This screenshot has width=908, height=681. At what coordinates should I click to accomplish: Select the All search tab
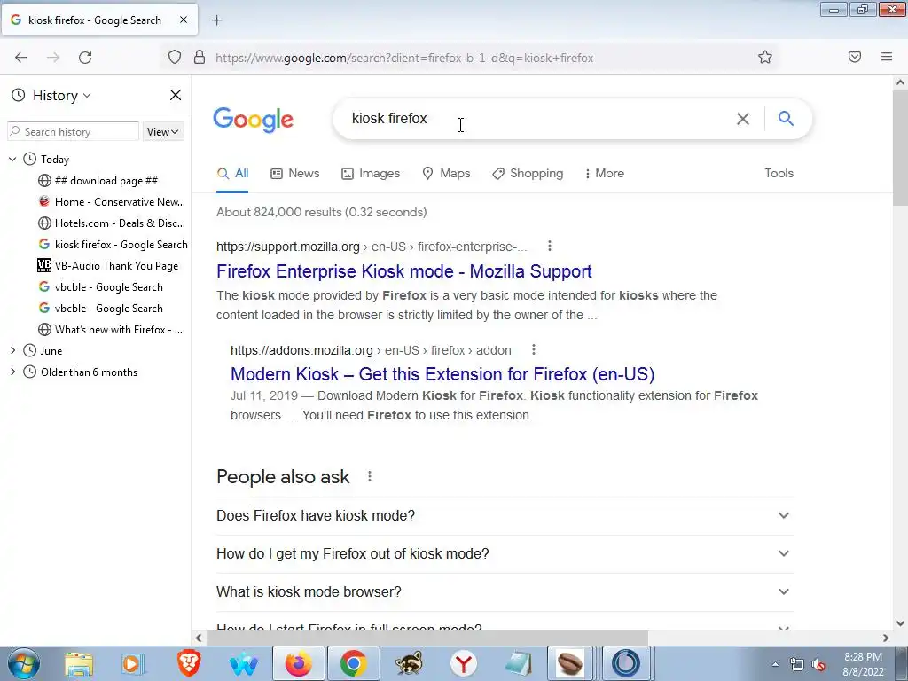[232, 173]
